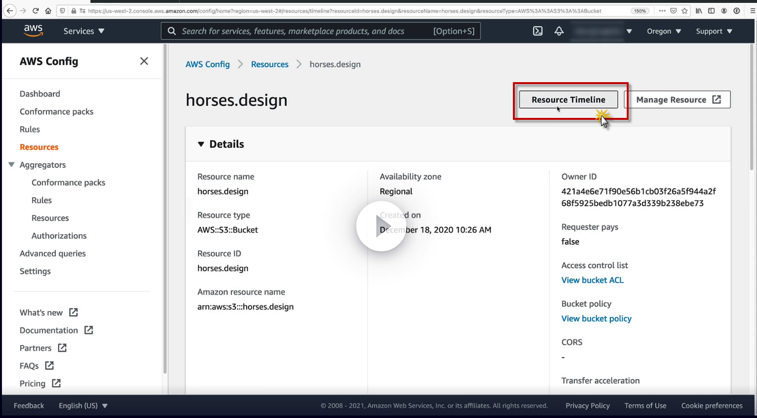Image resolution: width=757 pixels, height=418 pixels.
Task: Open the site permissions icon beside the padlock
Action: pos(82,11)
